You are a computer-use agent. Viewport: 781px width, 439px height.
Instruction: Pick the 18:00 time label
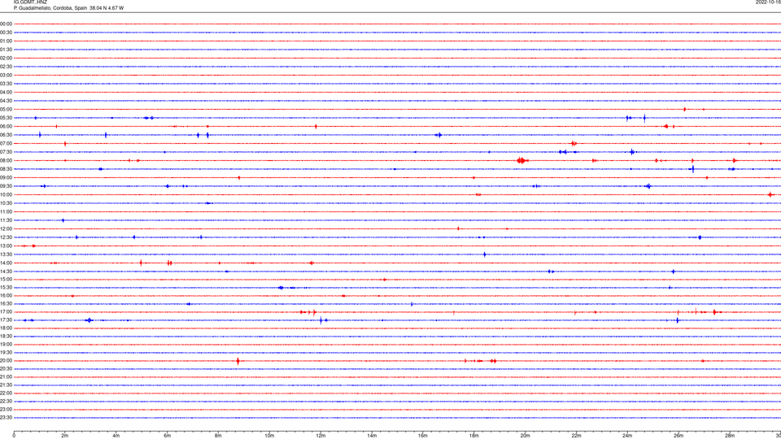click(x=6, y=328)
